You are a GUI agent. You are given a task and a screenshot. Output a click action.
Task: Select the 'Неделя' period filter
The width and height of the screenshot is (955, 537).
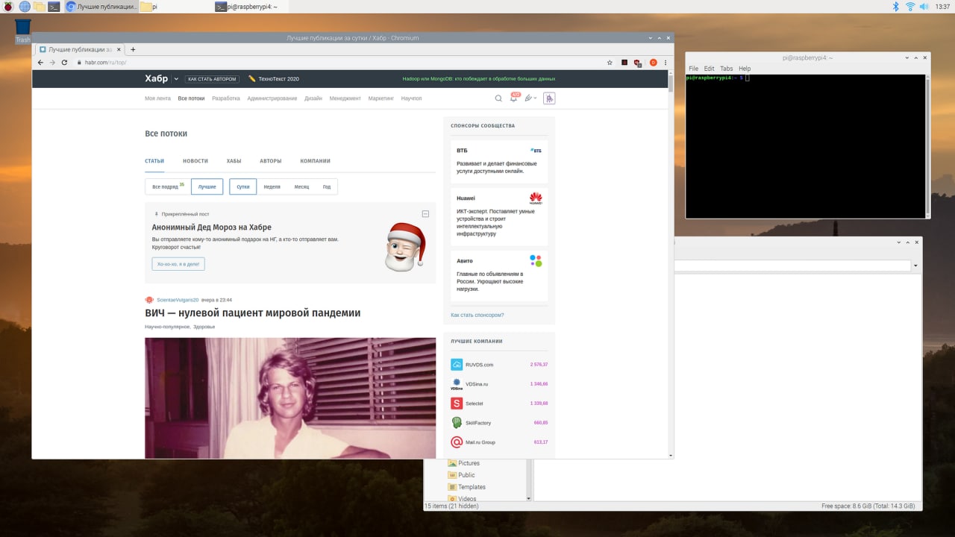pos(272,186)
